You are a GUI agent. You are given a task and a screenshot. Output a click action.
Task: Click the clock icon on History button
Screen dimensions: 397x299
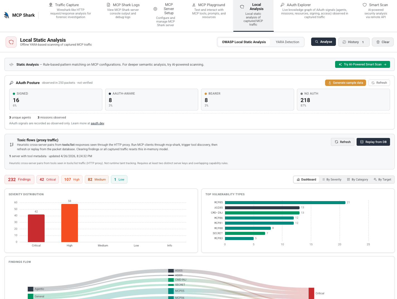pos(344,42)
